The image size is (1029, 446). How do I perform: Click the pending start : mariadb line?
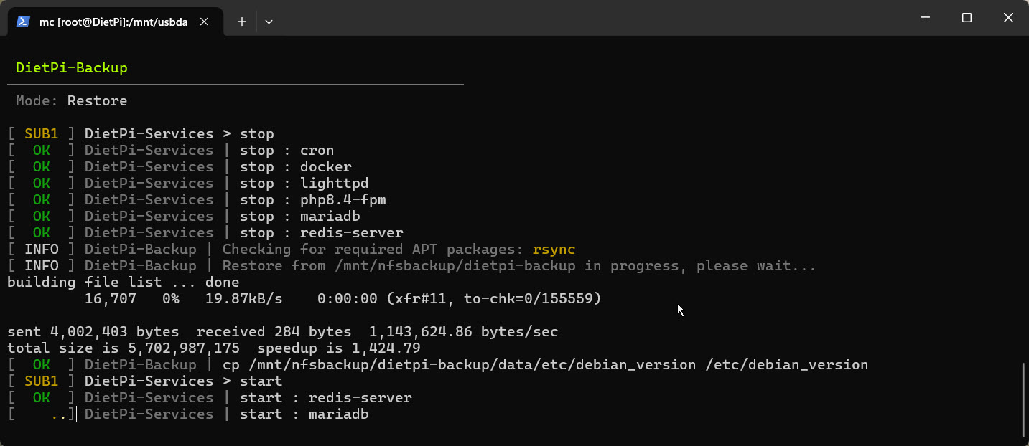pos(188,414)
